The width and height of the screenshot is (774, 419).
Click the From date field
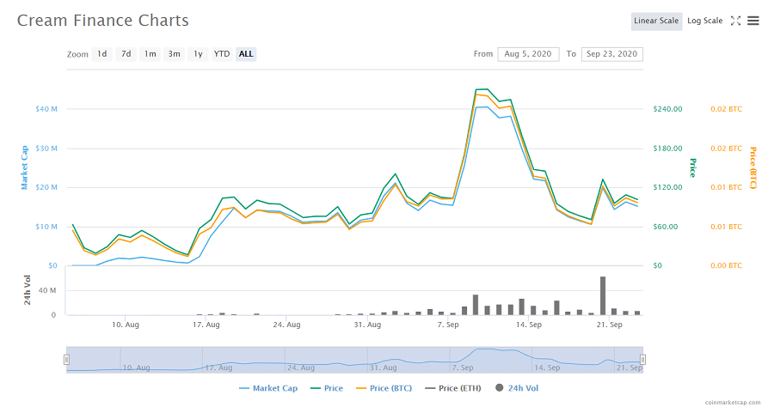pyautogui.click(x=528, y=54)
